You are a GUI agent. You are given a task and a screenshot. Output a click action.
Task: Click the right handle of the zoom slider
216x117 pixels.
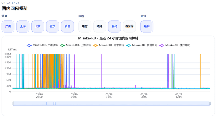(210, 103)
